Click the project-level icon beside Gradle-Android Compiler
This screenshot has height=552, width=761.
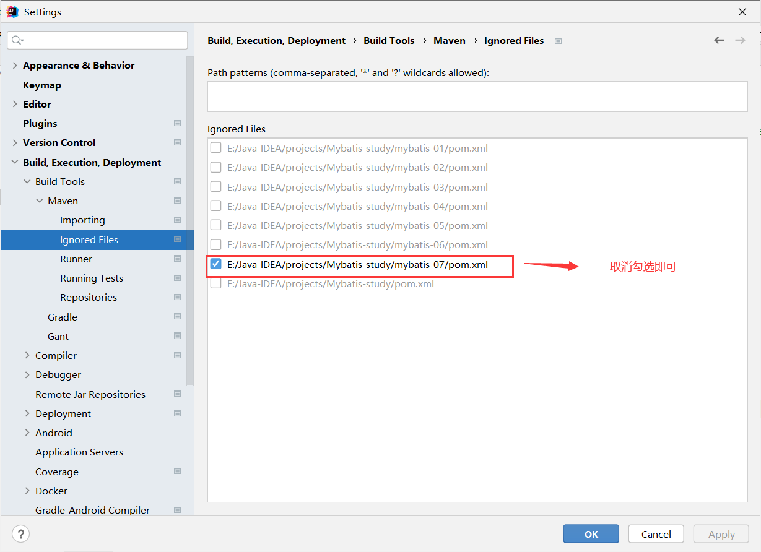pos(177,510)
